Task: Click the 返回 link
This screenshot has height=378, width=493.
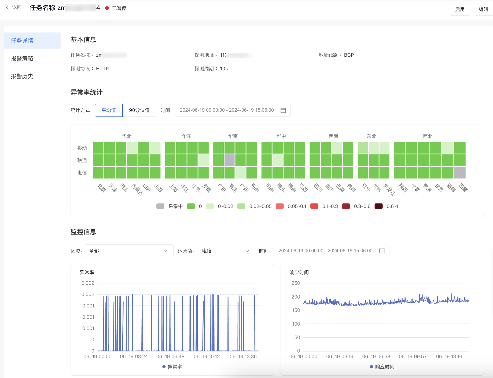Action: coord(17,8)
